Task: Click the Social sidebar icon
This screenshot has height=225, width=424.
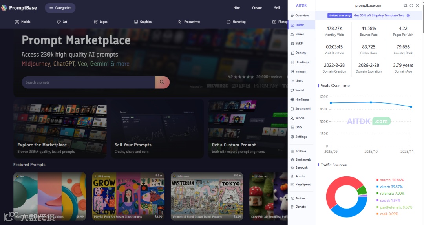Action: (x=292, y=90)
